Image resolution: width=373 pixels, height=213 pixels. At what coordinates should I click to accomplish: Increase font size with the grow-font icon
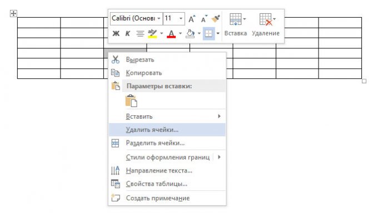tap(192, 19)
